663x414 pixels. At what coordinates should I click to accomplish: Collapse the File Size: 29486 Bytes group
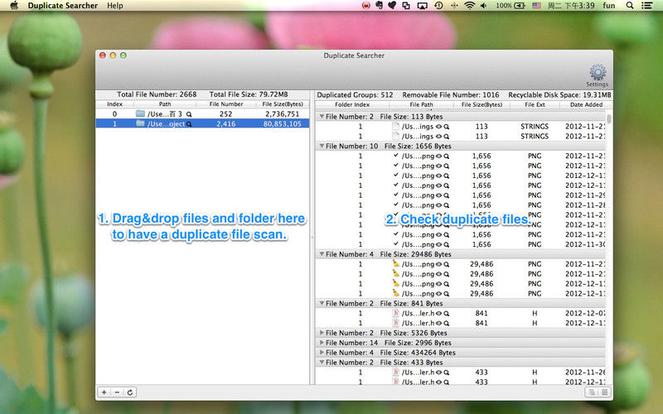coord(322,254)
